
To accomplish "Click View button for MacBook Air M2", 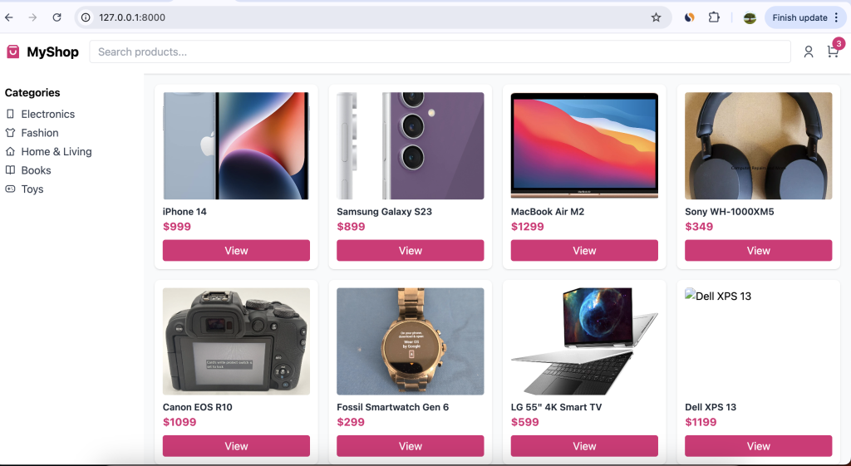I will click(x=584, y=251).
